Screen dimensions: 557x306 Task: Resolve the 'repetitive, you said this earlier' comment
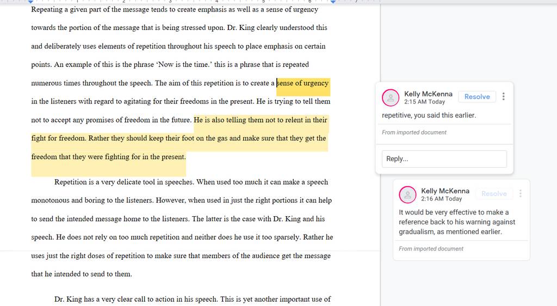[477, 97]
